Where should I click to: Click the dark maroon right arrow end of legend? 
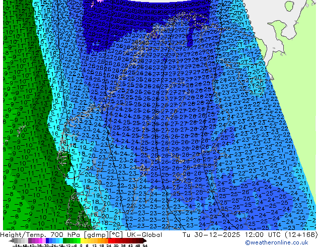(x=145, y=240)
